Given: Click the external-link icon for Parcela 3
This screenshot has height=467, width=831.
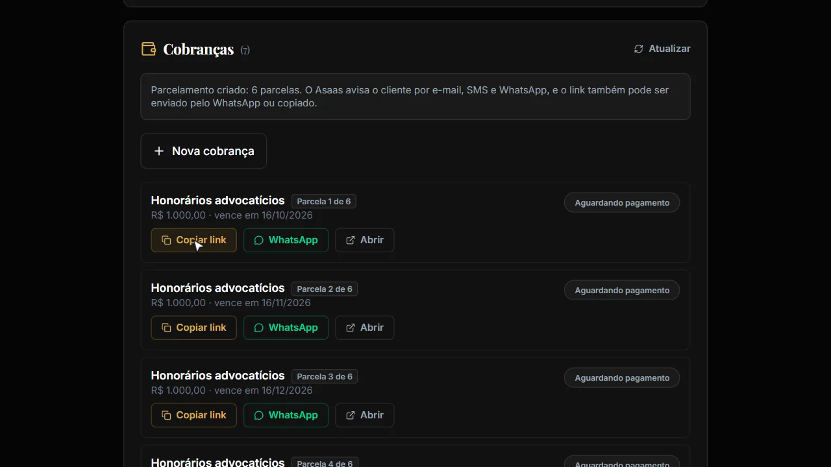Looking at the screenshot, I should 351,415.
